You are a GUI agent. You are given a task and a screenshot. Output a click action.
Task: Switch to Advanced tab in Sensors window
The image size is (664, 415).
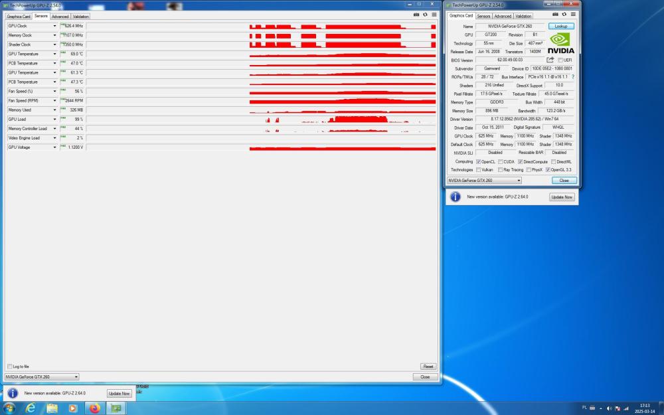60,17
